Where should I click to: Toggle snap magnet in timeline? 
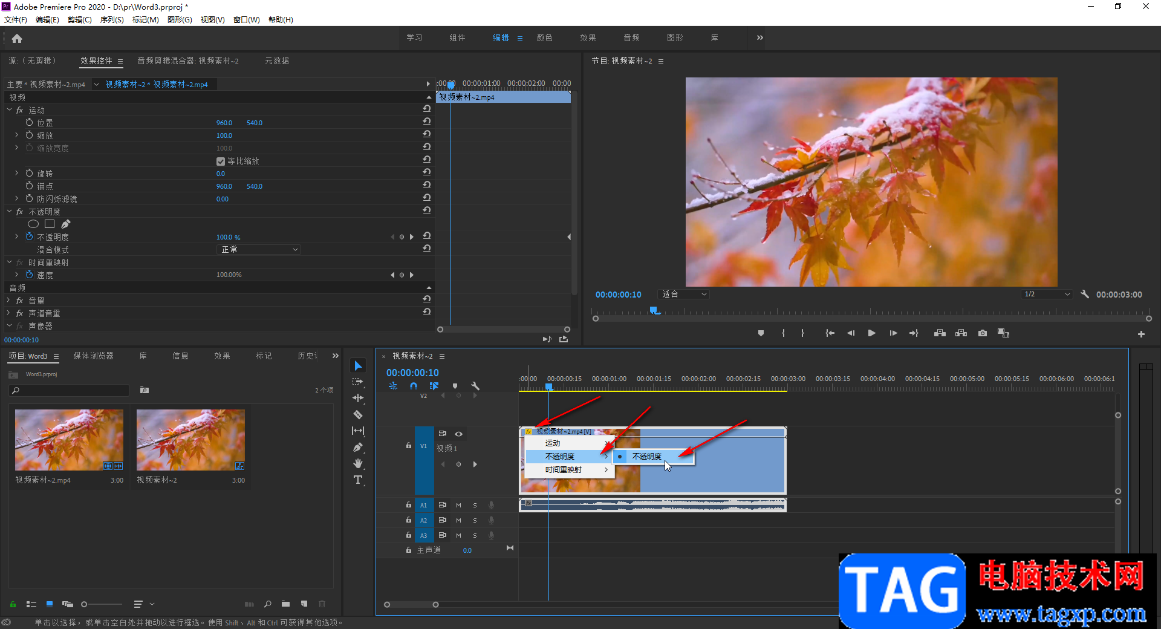[x=414, y=386]
